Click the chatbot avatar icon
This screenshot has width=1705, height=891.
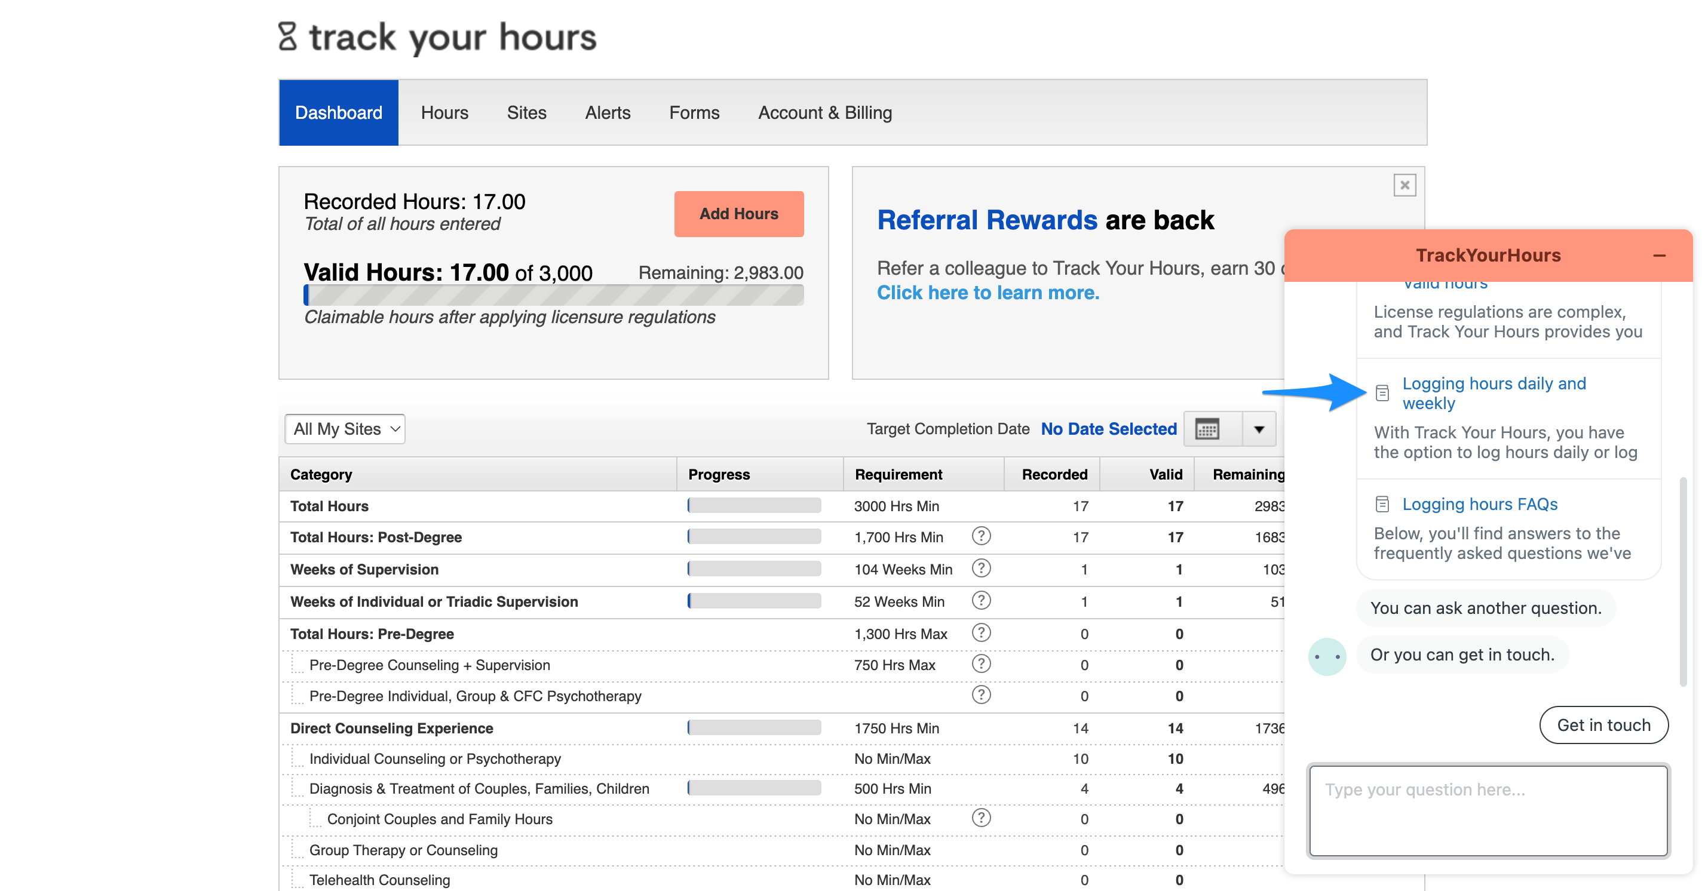click(1327, 656)
